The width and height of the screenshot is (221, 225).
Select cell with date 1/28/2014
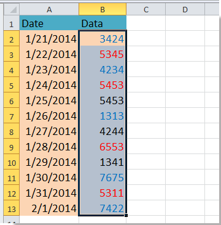coord(49,146)
